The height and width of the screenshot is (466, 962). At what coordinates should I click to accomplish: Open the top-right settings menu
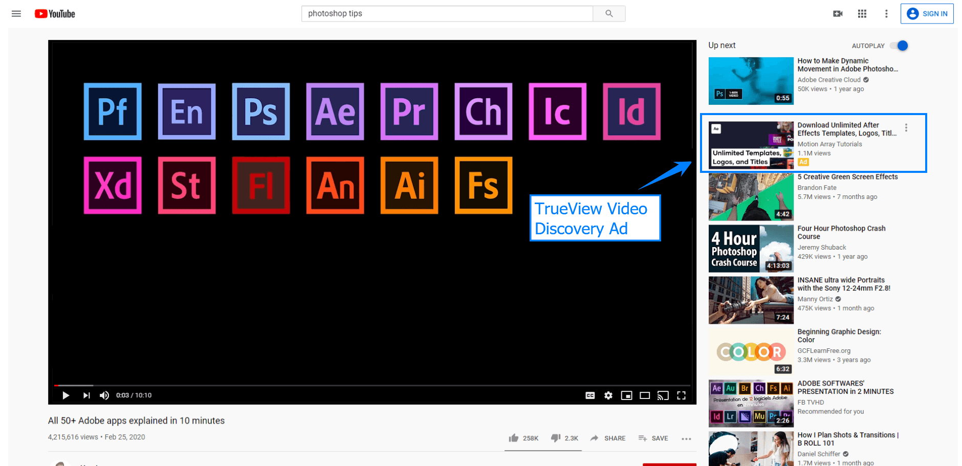[x=887, y=14]
